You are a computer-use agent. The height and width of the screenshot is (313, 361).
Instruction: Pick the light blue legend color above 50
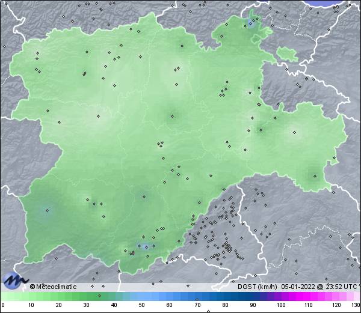pyautogui.click(x=141, y=296)
